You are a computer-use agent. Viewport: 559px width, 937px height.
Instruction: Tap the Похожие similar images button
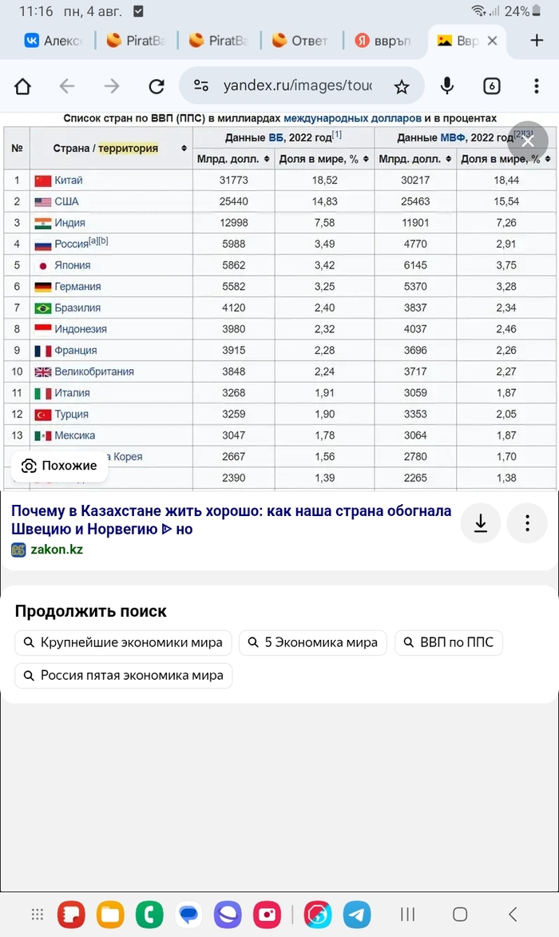(60, 466)
